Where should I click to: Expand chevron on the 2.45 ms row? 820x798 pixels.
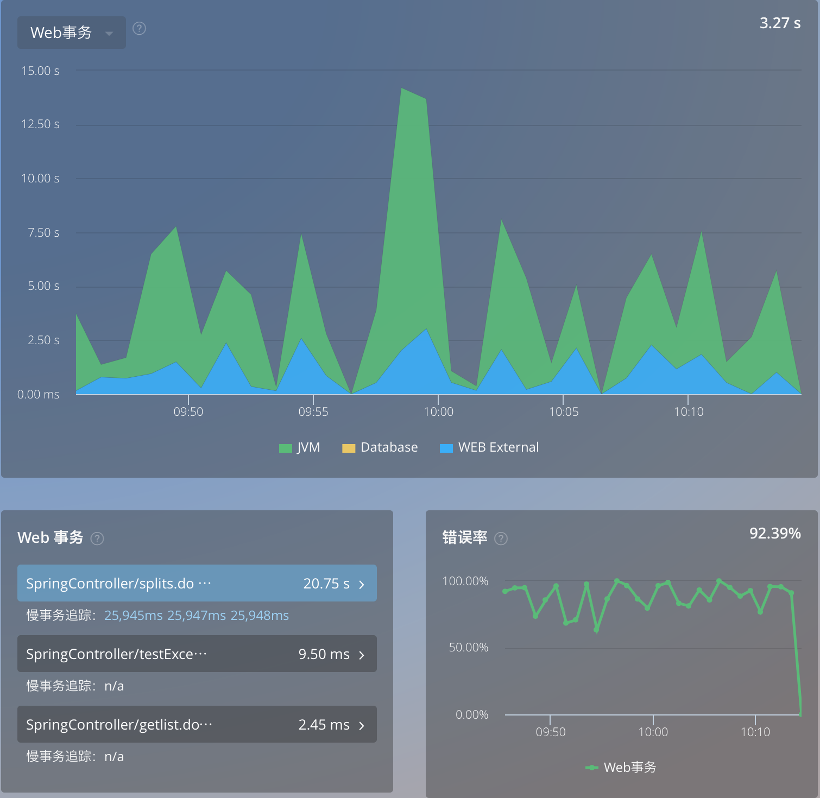click(362, 725)
